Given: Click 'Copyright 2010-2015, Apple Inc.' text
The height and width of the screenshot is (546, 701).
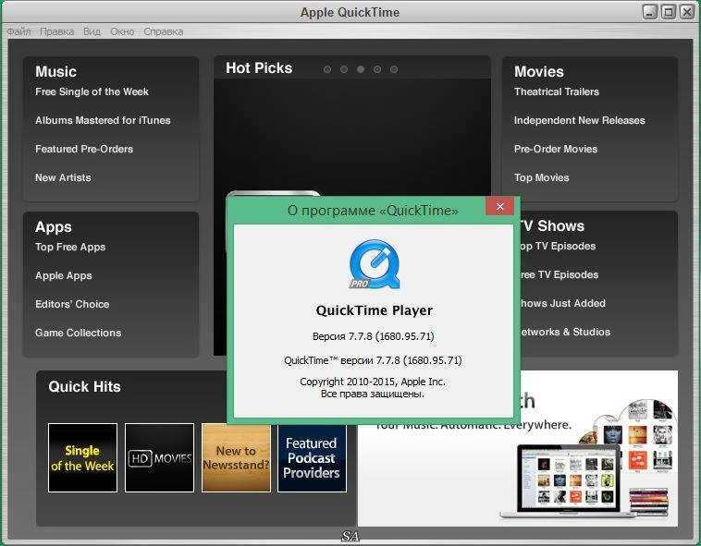Looking at the screenshot, I should (373, 382).
